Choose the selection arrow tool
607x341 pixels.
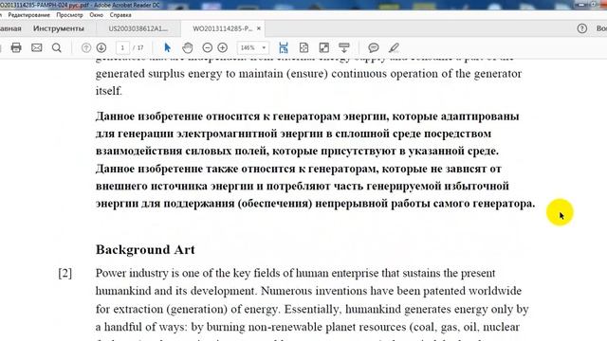point(167,47)
